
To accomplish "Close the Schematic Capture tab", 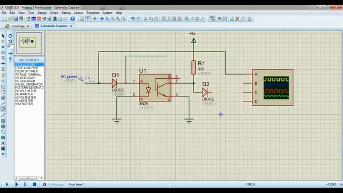I will click(x=71, y=26).
